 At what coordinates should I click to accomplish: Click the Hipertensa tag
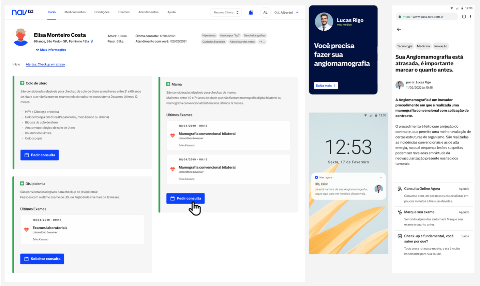[x=209, y=35]
